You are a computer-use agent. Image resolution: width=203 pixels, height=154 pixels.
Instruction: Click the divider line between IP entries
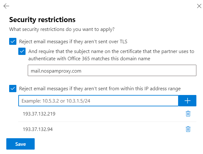107,121
